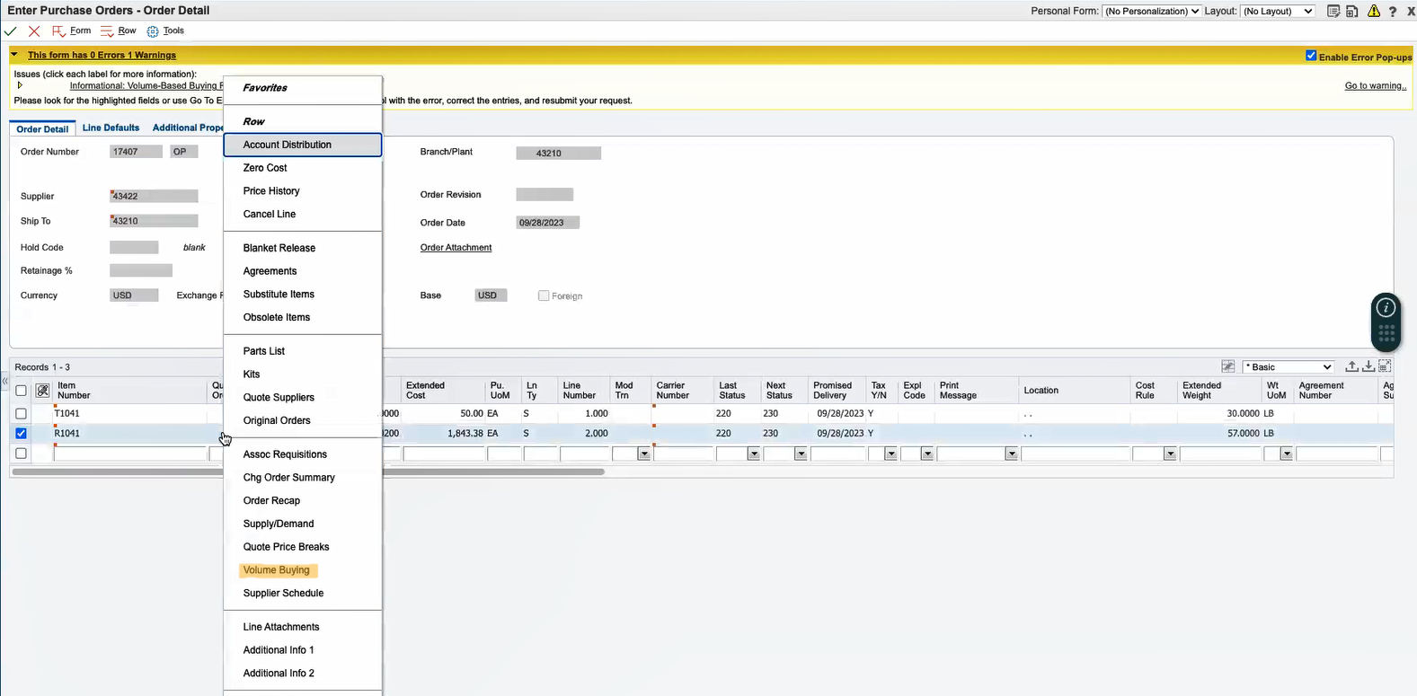This screenshot has height=696, width=1417.
Task: Open the Tax Y/N dropdown in empty row
Action: click(x=890, y=454)
